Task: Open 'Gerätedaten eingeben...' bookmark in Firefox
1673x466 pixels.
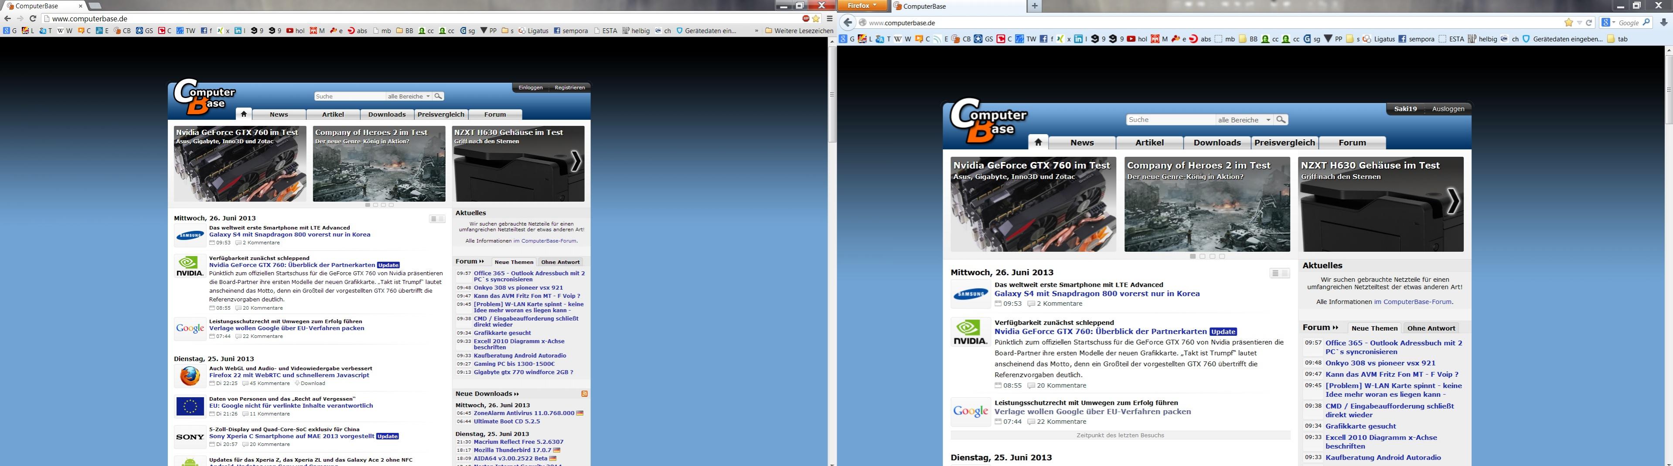Action: [x=1562, y=39]
